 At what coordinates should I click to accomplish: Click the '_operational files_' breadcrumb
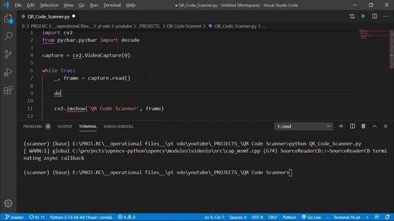click(73, 26)
